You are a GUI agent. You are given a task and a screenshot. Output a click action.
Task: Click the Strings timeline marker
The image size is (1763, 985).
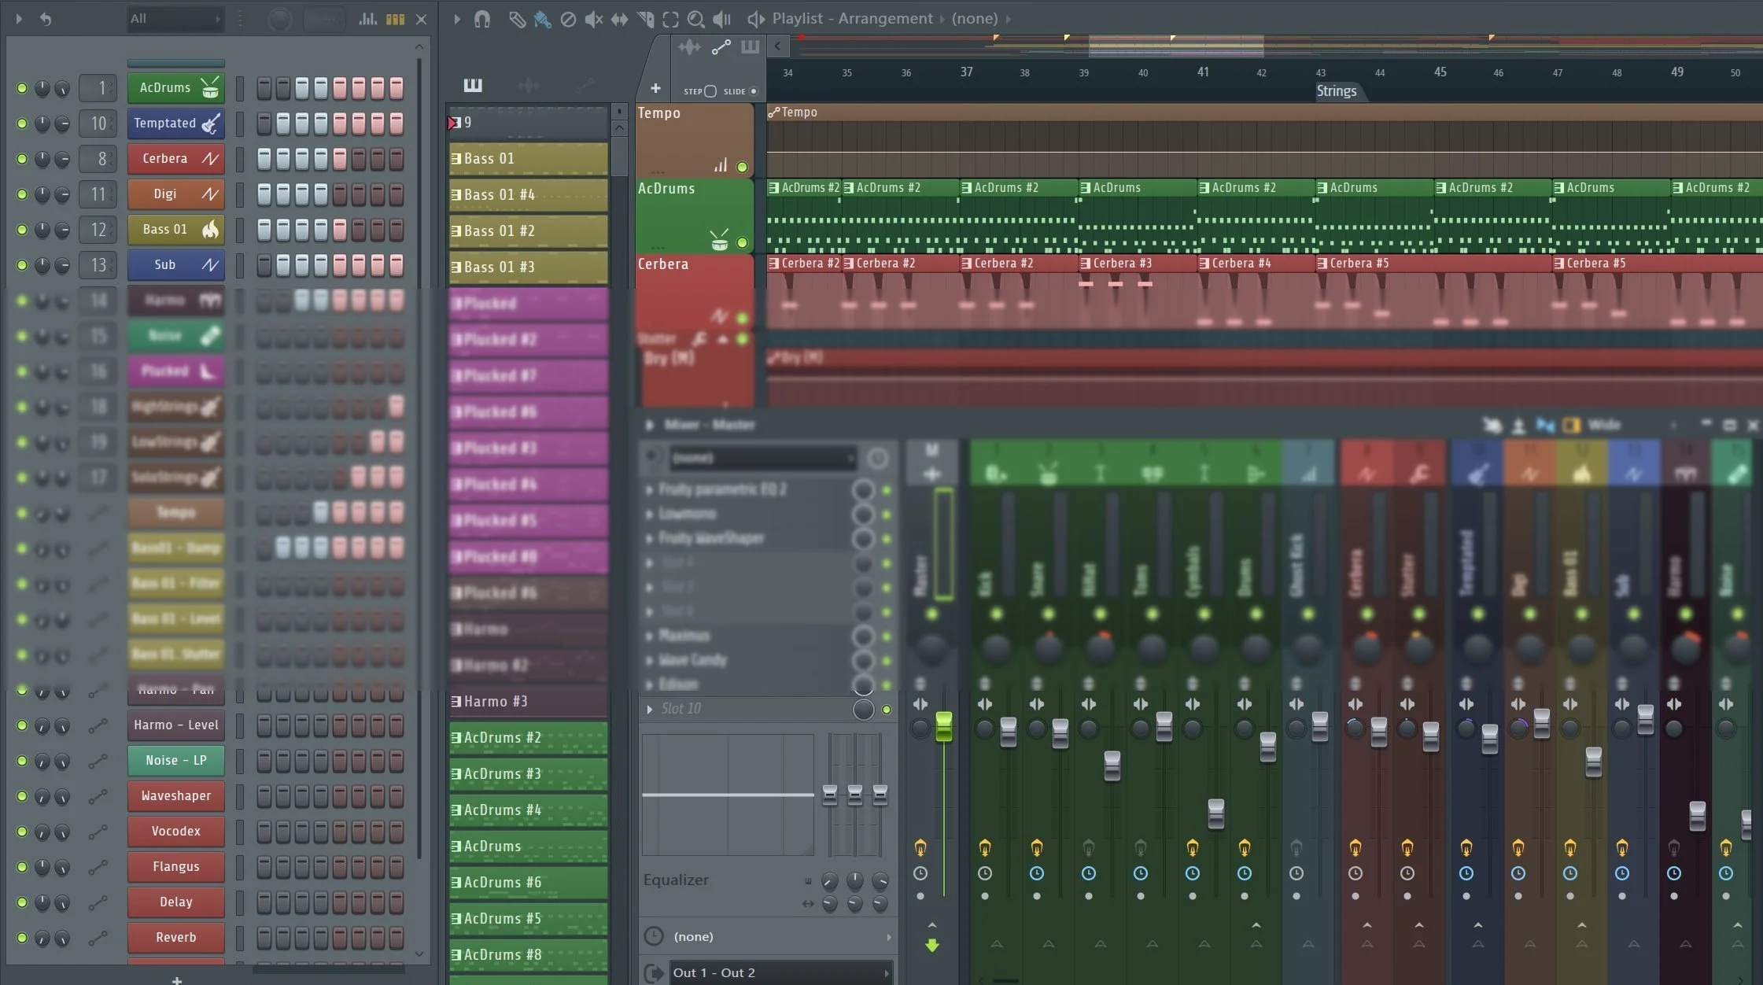1337,91
